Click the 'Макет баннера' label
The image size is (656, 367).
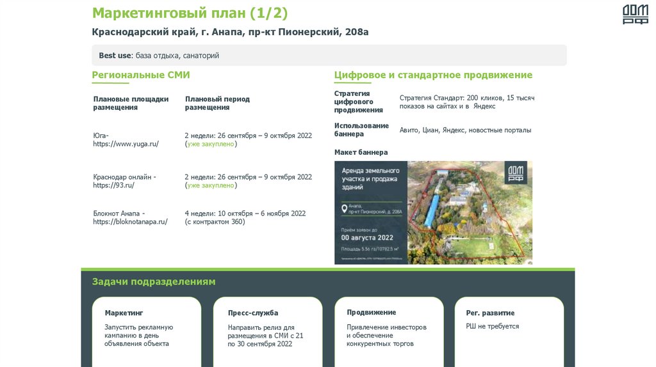click(x=361, y=152)
